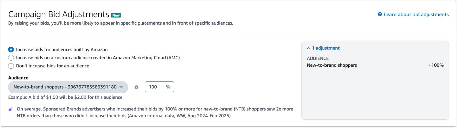Select Don't increase bids for an audience
This screenshot has height=128, width=457.
11,66
